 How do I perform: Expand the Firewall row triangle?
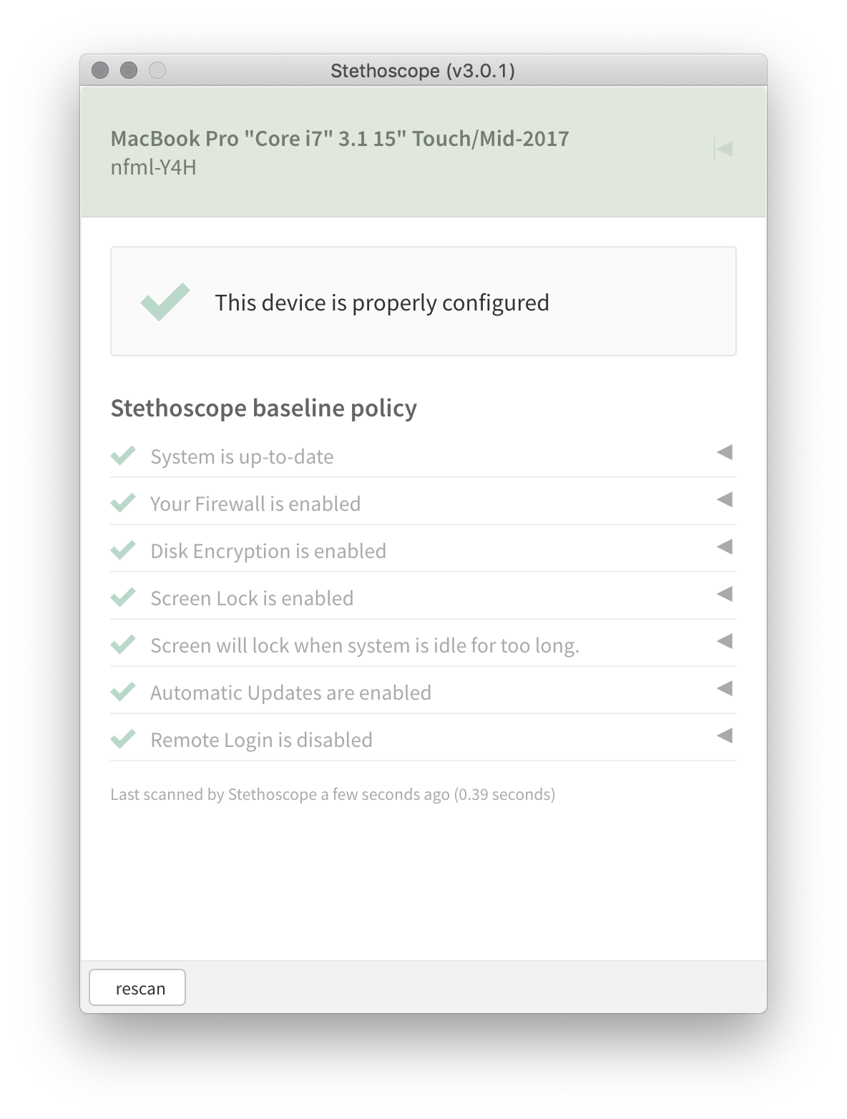tap(725, 499)
